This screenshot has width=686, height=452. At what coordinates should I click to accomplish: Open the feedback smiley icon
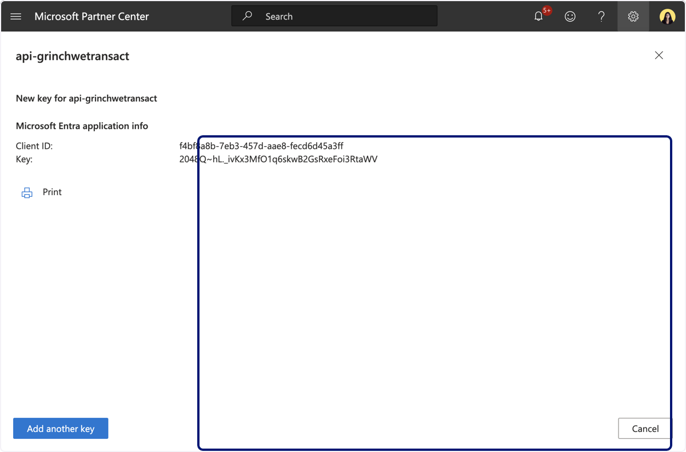(x=570, y=17)
